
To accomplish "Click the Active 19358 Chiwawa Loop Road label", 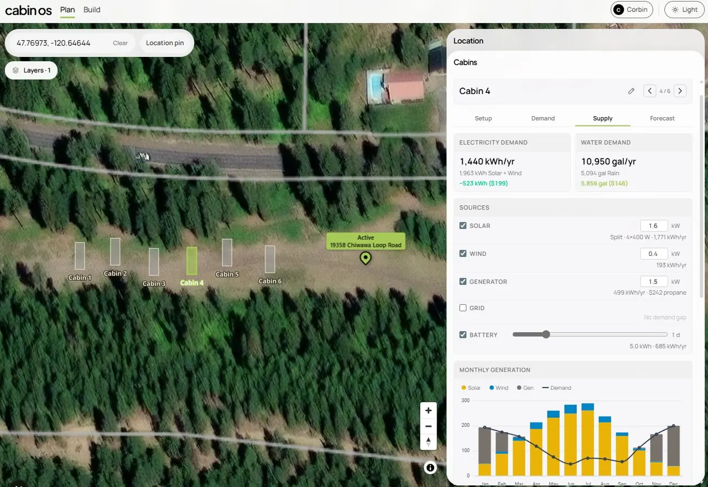I will 366,242.
